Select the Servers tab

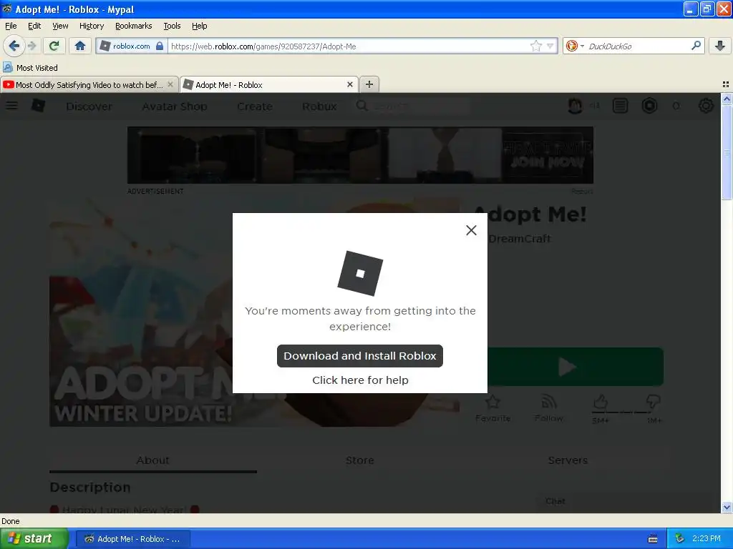click(x=568, y=460)
